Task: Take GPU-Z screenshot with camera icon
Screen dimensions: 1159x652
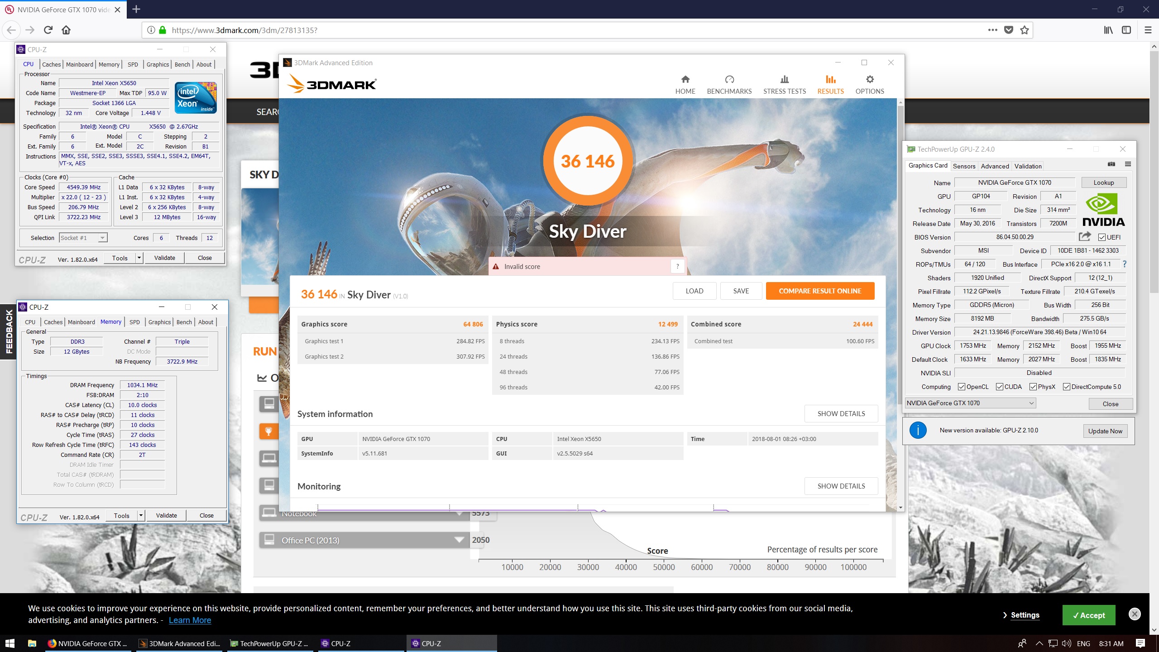Action: tap(1111, 164)
